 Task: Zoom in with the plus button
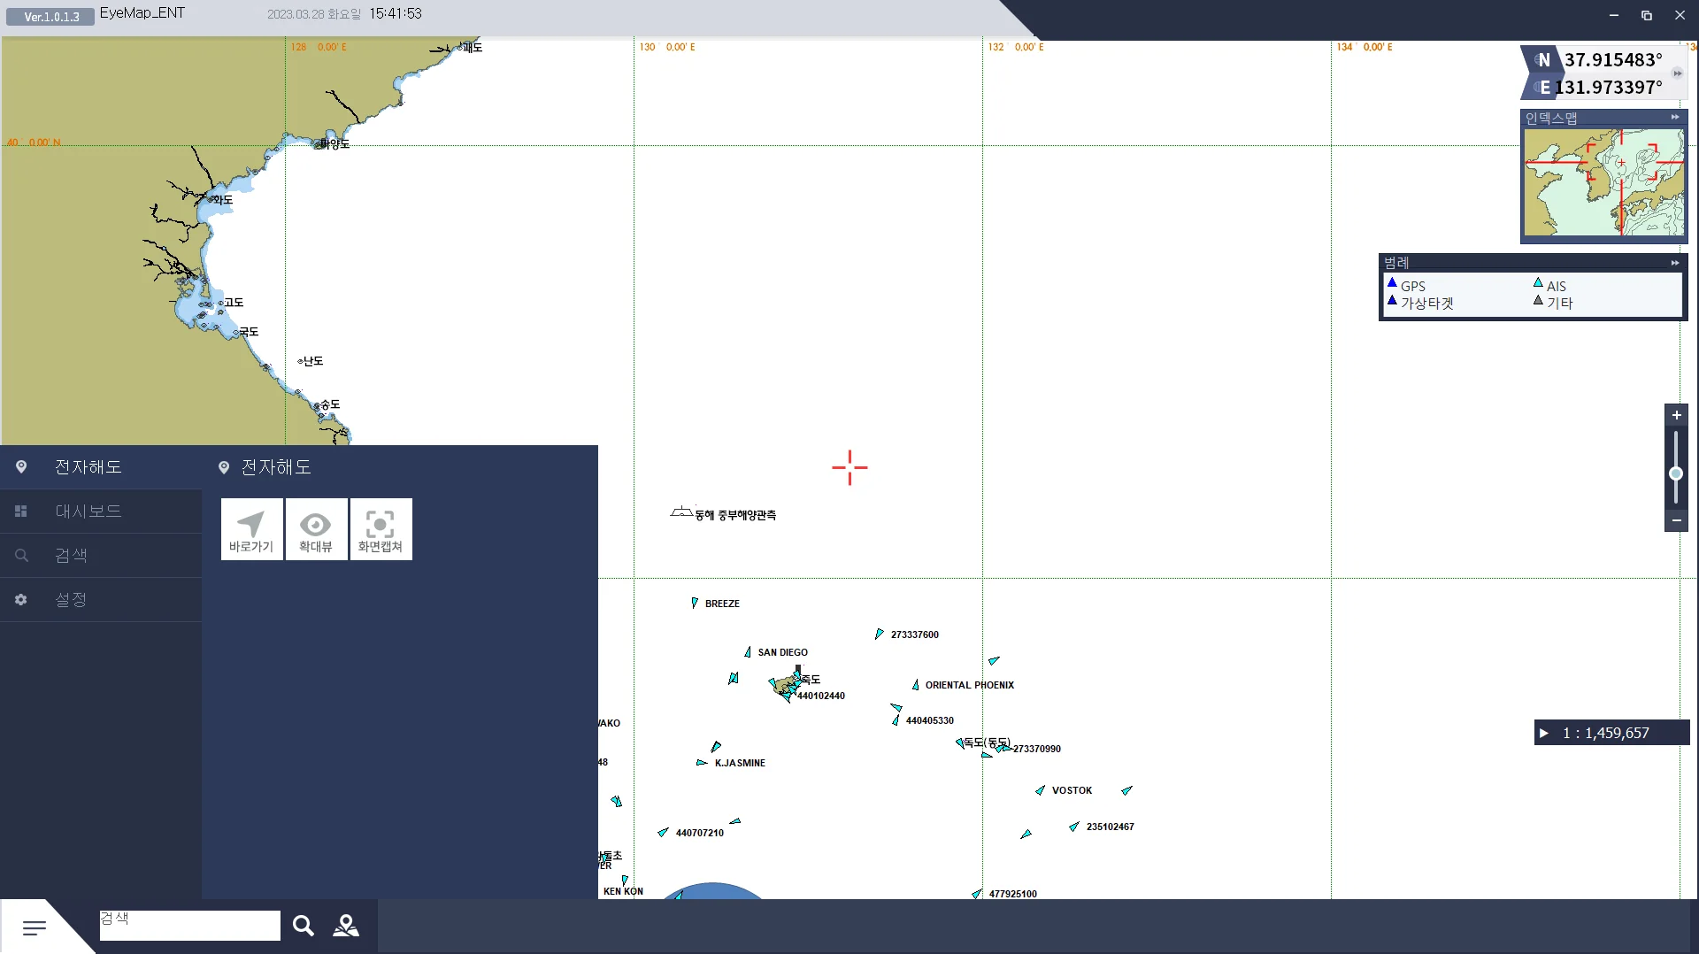point(1676,415)
